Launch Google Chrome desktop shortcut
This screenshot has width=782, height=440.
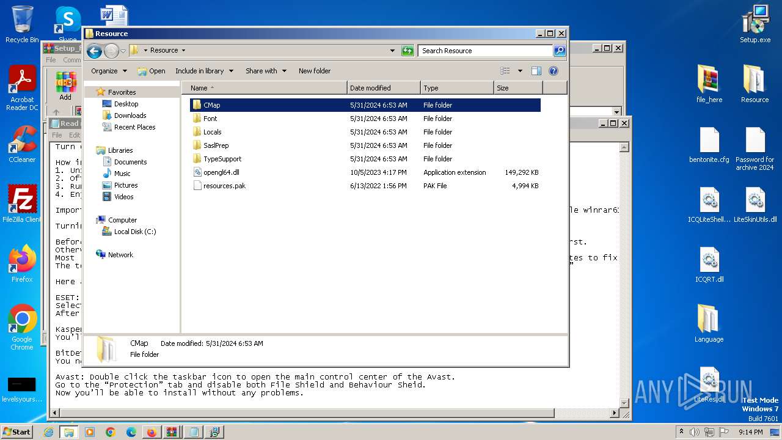[22, 328]
